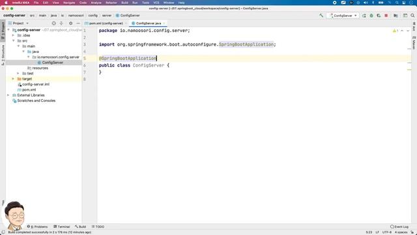Open the Build menu
The image size is (417, 235).
pyautogui.click(x=124, y=3)
